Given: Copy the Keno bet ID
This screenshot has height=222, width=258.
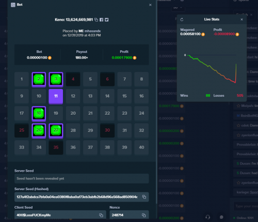Looking at the screenshot, I should click(x=96, y=20).
